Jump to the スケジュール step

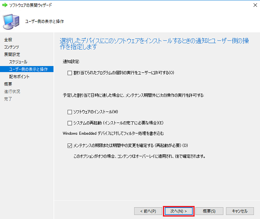click(18, 62)
